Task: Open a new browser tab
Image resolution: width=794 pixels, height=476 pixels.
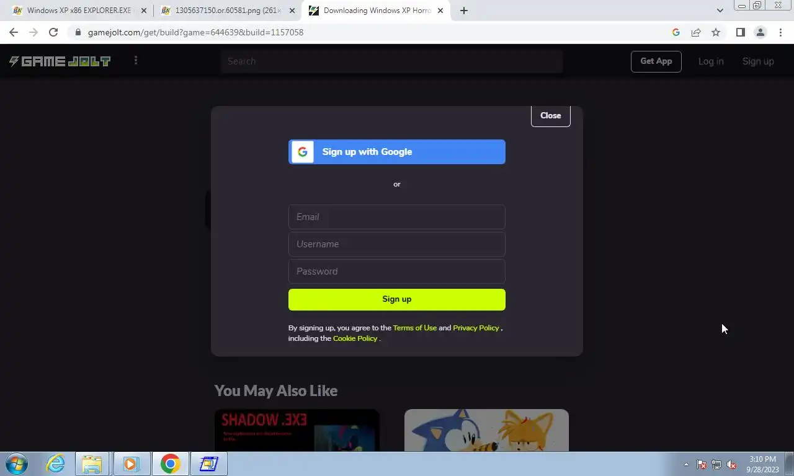Action: 463,11
